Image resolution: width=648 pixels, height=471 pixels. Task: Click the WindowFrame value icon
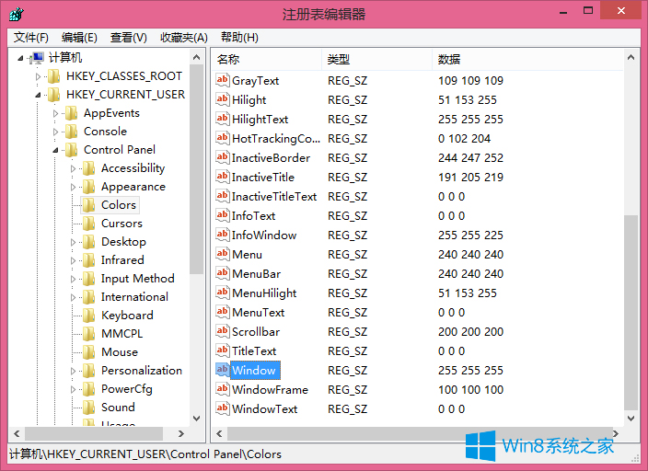coord(223,389)
